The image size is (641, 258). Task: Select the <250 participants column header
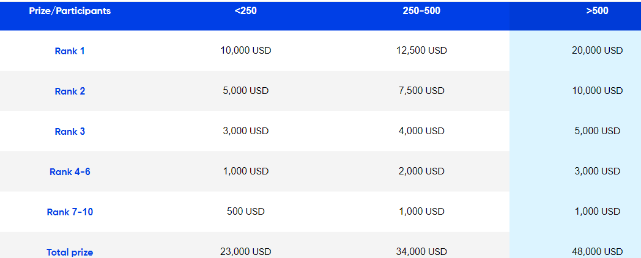coord(246,11)
